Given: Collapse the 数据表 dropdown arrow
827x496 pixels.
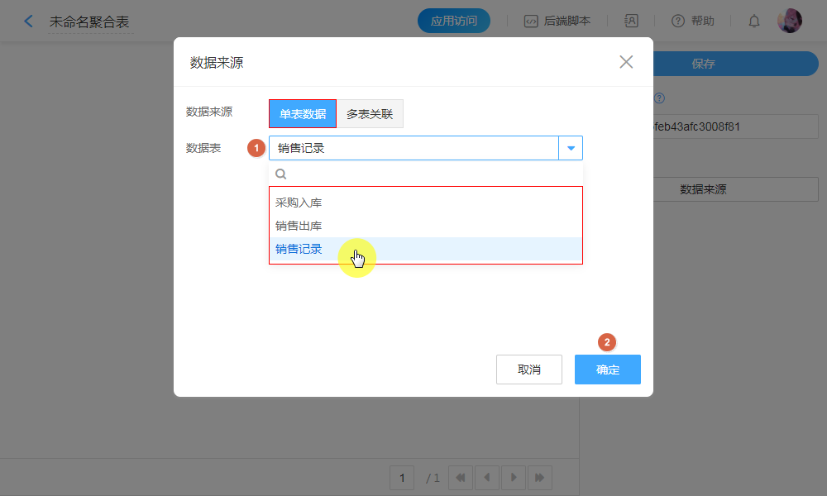Looking at the screenshot, I should click(x=571, y=148).
